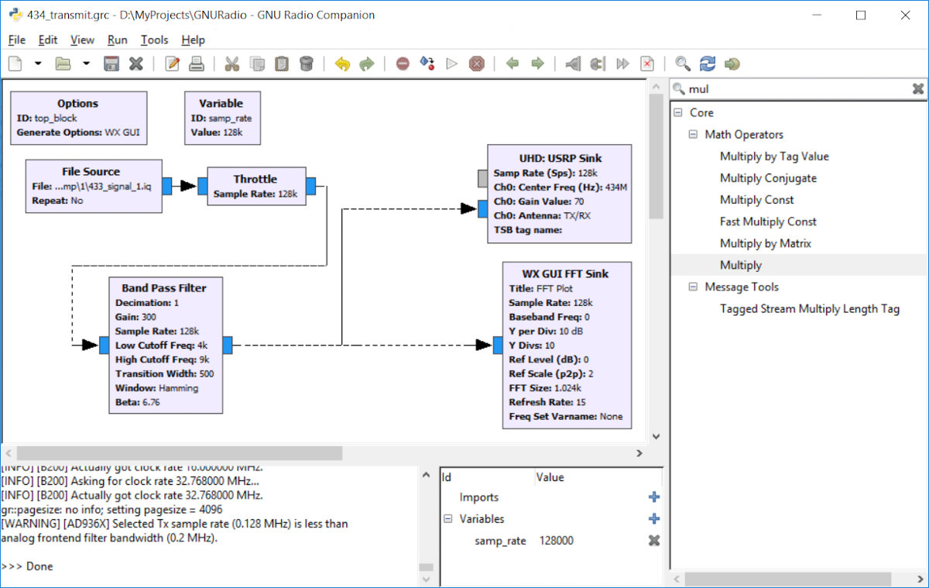This screenshot has width=929, height=588.
Task: Kill the running flow graph with the stop icon
Action: pos(478,64)
